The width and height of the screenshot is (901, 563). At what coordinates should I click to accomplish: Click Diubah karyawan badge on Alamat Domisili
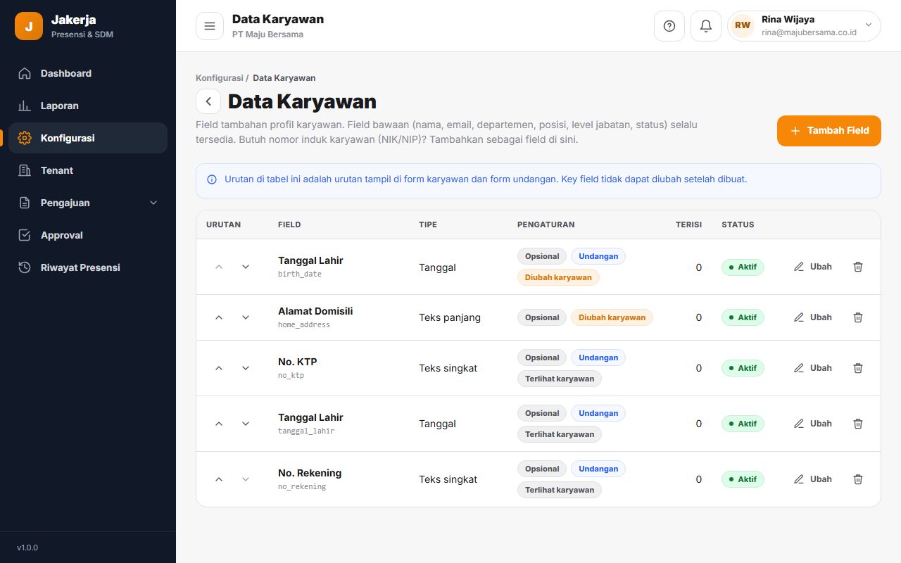click(612, 317)
